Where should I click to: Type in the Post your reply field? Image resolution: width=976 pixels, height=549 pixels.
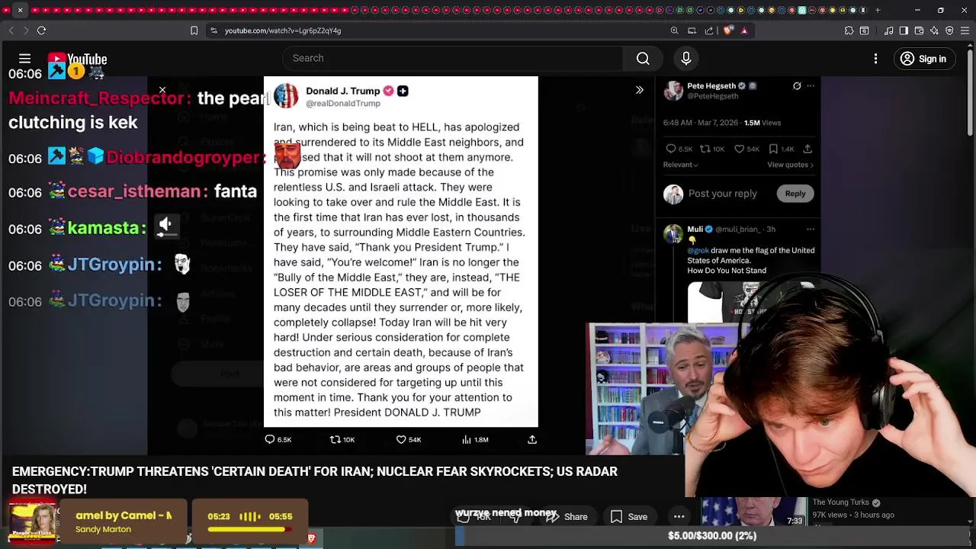pos(723,194)
